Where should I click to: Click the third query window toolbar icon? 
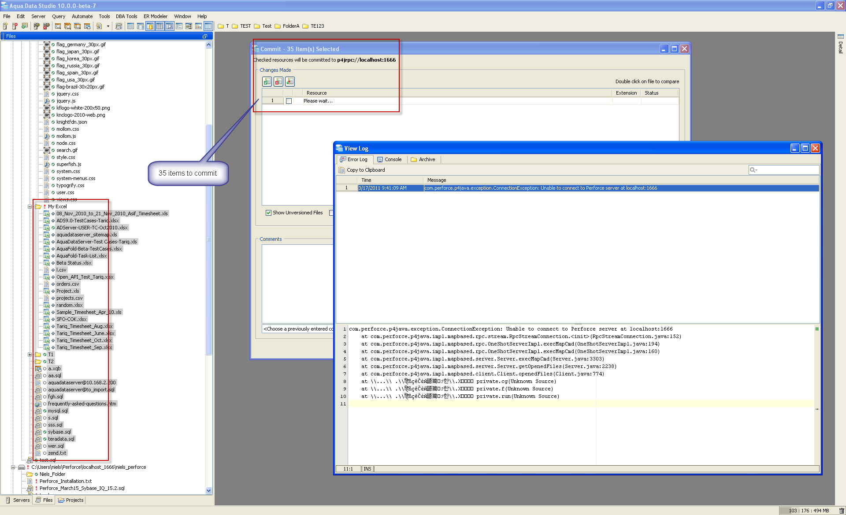[77, 26]
